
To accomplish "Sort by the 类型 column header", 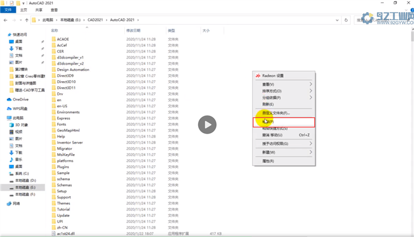I will tap(171, 30).
